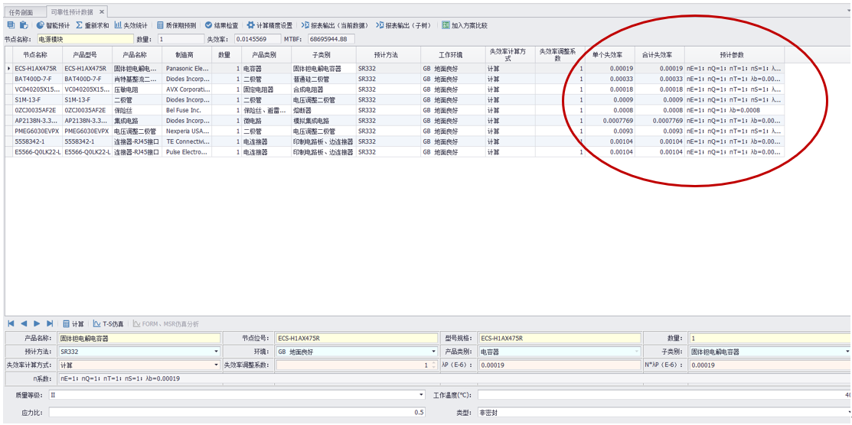Click the 工作温度(℃) input field

coord(664,394)
